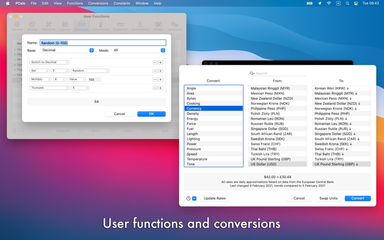Image resolution: width=384 pixels, height=240 pixels.
Task: Click the clock history icon in conversions
Action: click(188, 198)
